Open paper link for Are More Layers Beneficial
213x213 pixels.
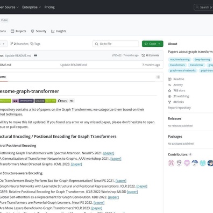click(x=97, y=208)
